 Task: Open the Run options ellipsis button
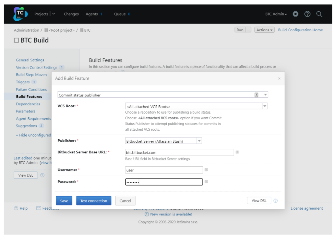coord(248,30)
